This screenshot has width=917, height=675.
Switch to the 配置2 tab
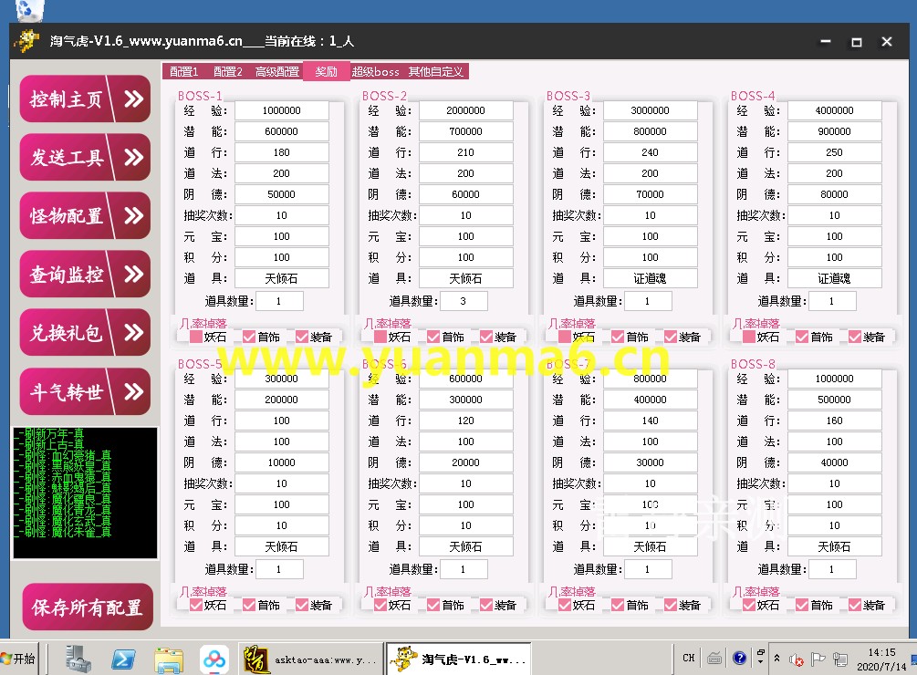tap(227, 72)
